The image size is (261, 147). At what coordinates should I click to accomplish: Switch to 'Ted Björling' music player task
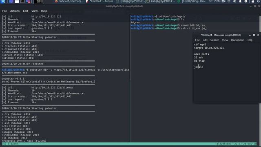(192, 1)
